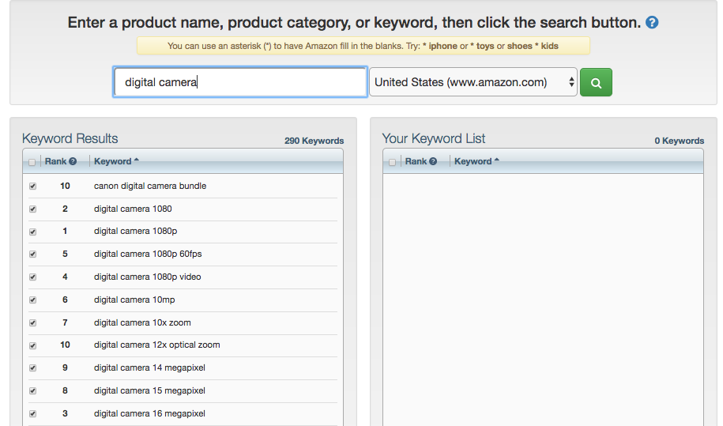723x426 pixels.
Task: Select the digital camera 1080 keyword row
Action: pyautogui.click(x=133, y=209)
